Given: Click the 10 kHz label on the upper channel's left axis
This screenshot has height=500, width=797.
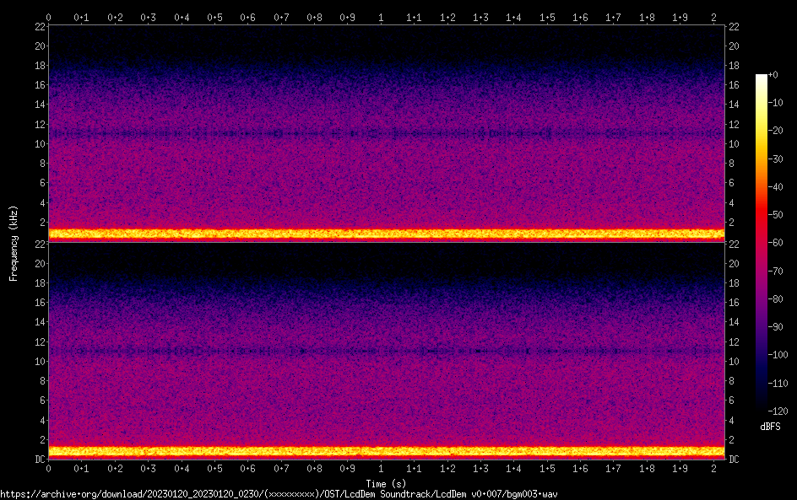Looking at the screenshot, I should coord(38,144).
